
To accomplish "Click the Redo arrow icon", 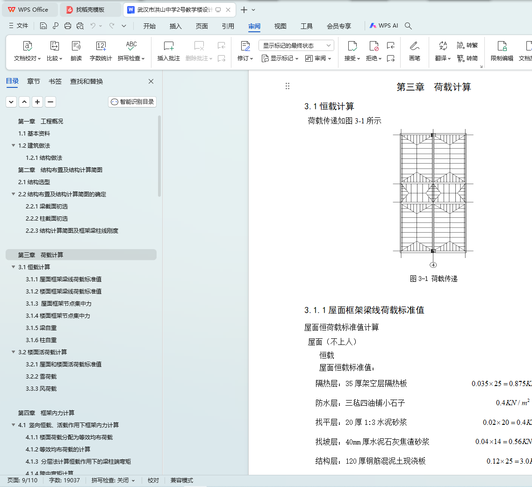I will click(112, 26).
